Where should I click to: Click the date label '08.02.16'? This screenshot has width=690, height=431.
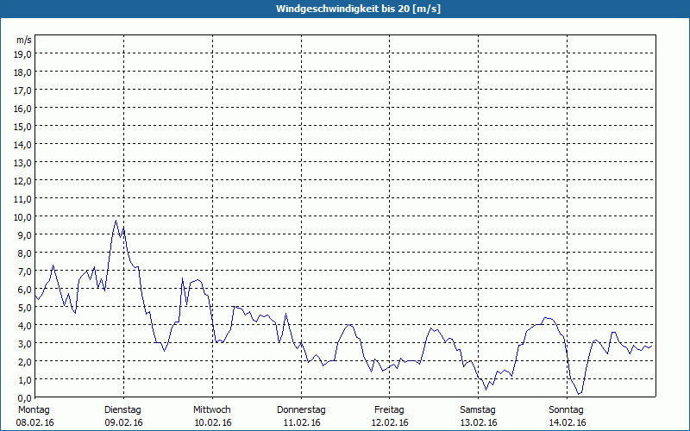[x=34, y=422]
